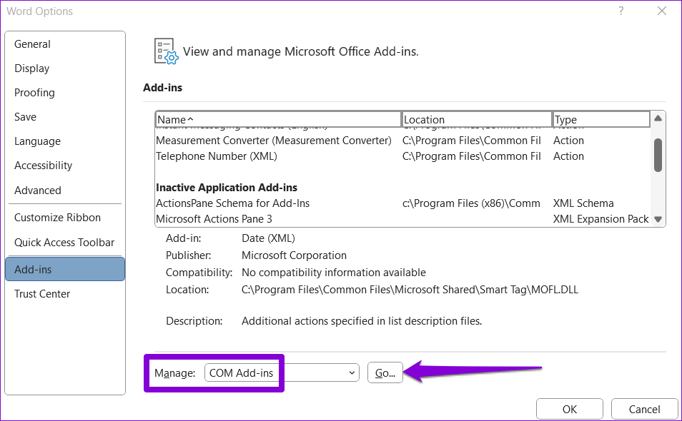
Task: Open the General options category
Action: click(x=32, y=44)
